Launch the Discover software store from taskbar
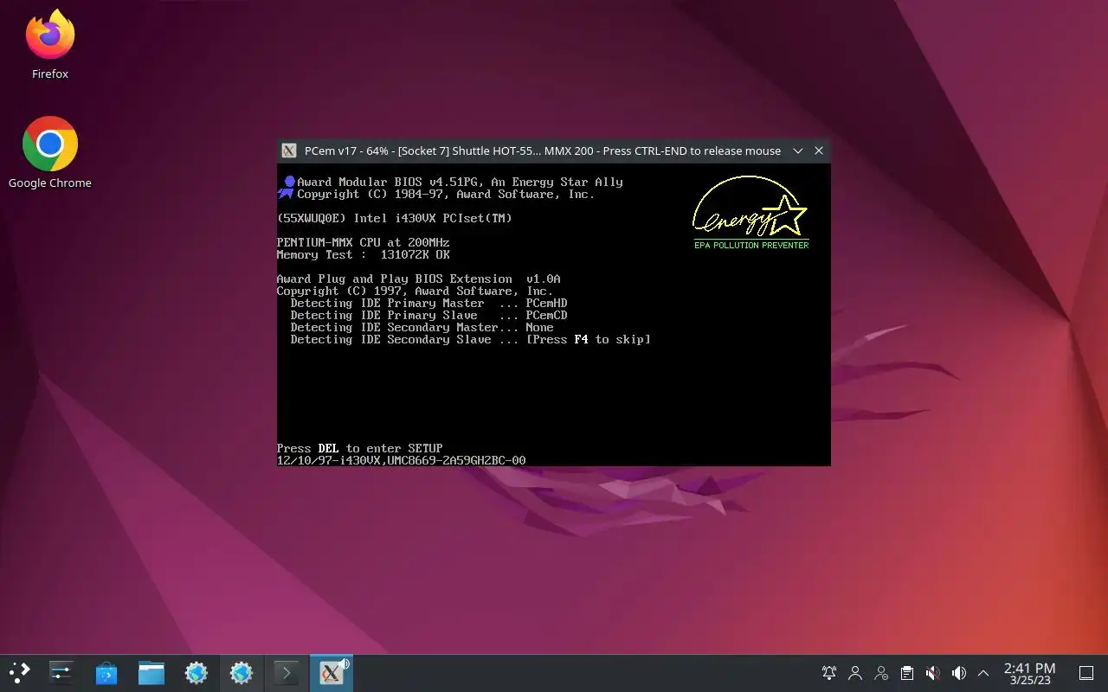The height and width of the screenshot is (692, 1108). point(106,673)
